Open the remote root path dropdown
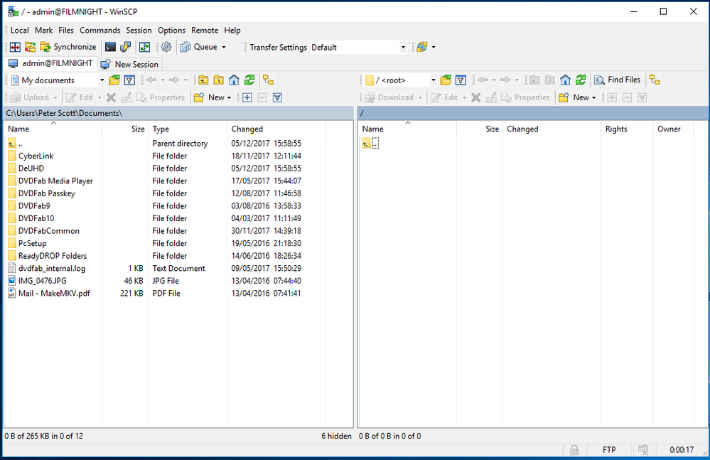Viewport: 710px width, 460px height. 434,80
